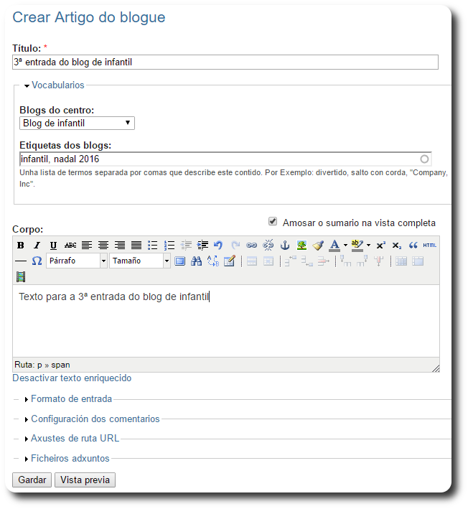Click the Vista previa button
This screenshot has width=468, height=509.
85,480
